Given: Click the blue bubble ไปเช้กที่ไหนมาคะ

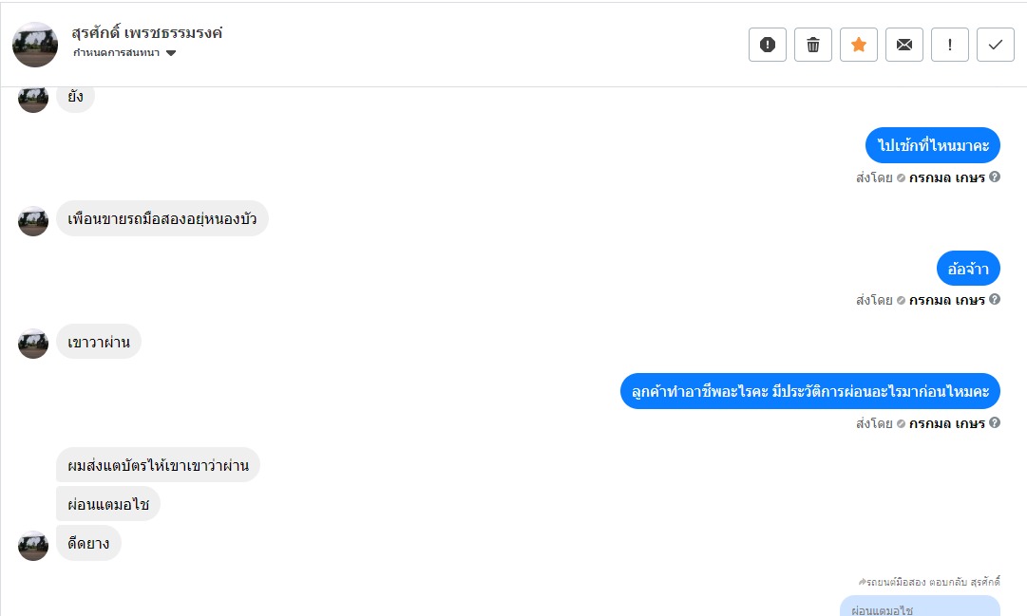Looking at the screenshot, I should 932,146.
